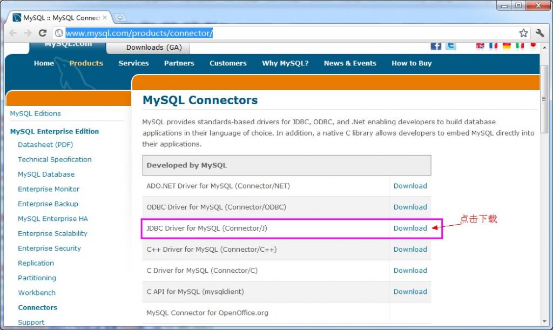Open the How to Buy menu item

click(412, 63)
